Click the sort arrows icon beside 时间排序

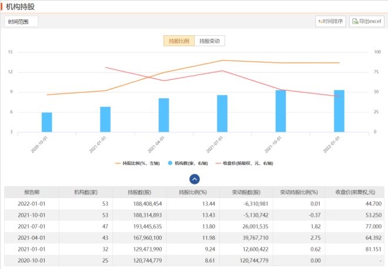pos(320,22)
